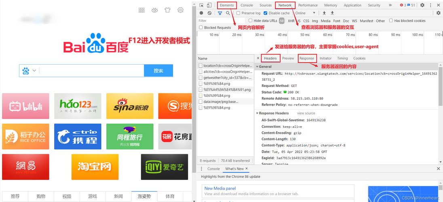The image size is (443, 202).
Task: Click the import HAR upload arrow
Action: pyautogui.click(x=324, y=13)
